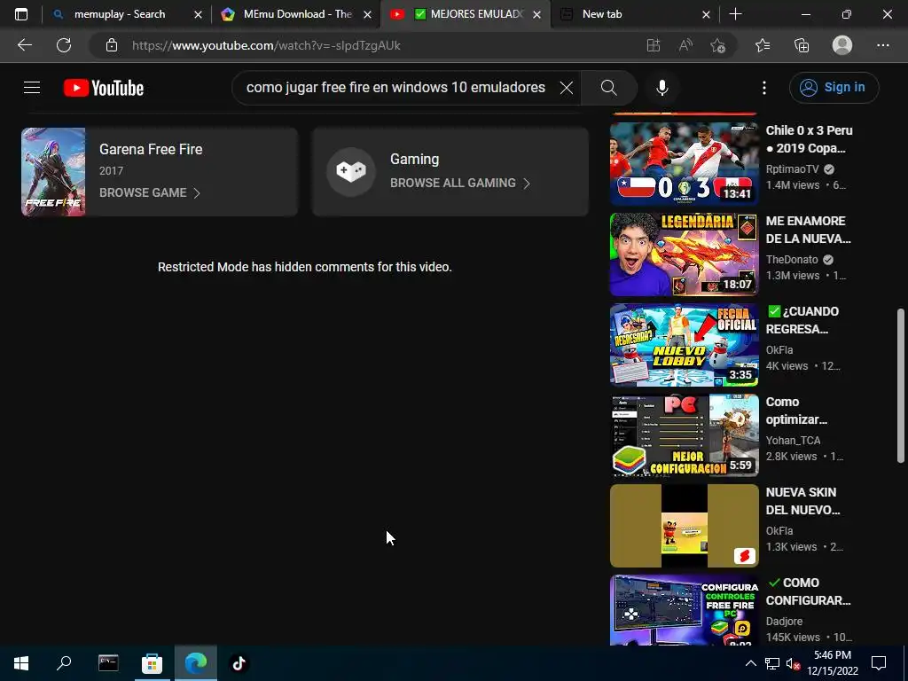
Task: Open Edge Settings and more menu
Action: (882, 45)
